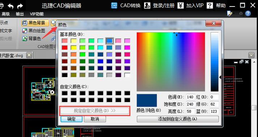
Task: Select the orange basic color swatch
Action: tap(73, 61)
